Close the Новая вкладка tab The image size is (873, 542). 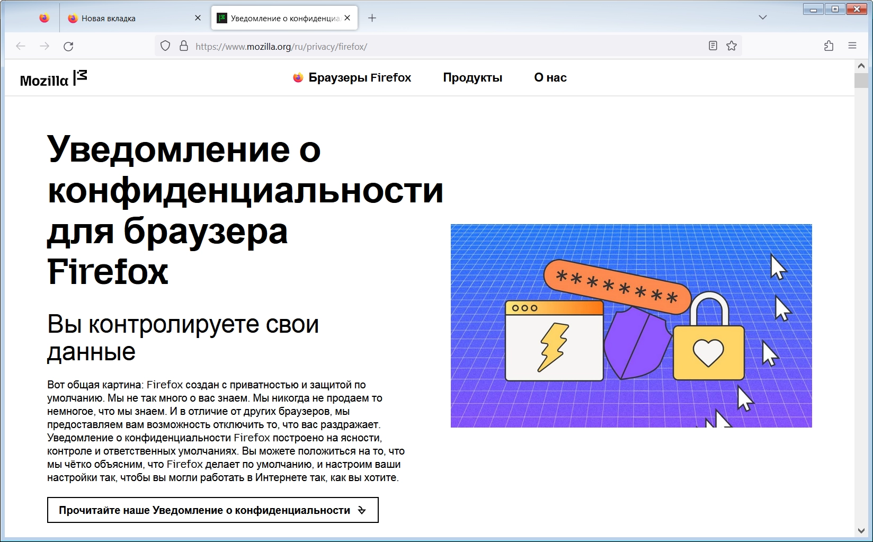198,18
